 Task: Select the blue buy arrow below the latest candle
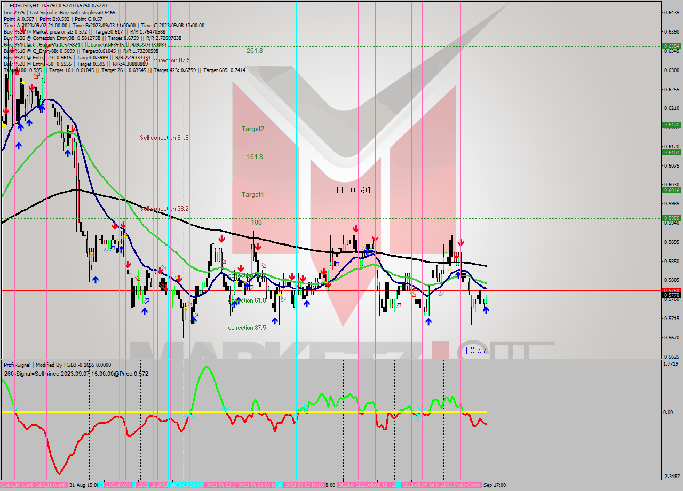(486, 310)
